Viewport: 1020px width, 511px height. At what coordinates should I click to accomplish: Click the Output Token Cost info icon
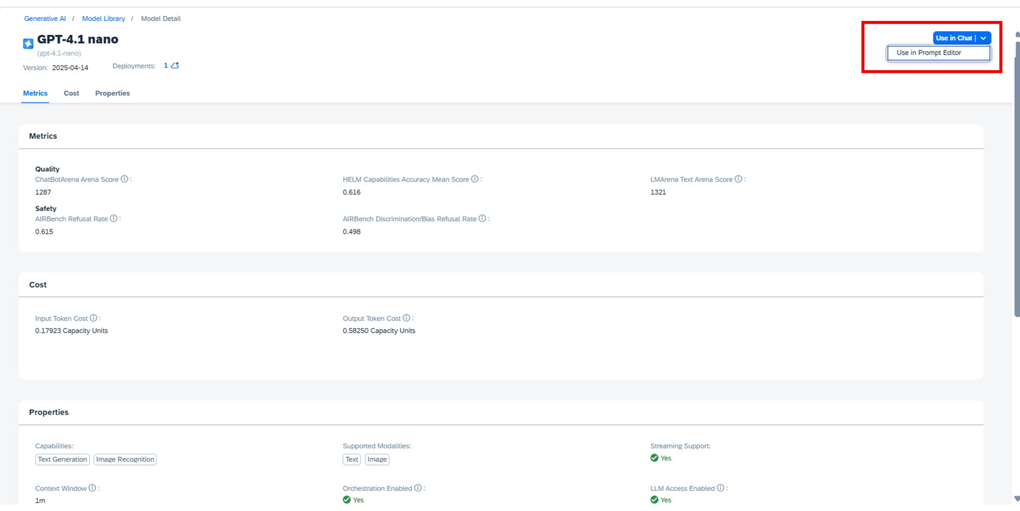(406, 318)
